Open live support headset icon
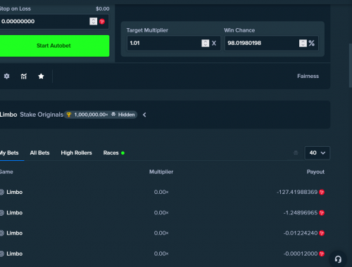352x267 pixels. 338,259
